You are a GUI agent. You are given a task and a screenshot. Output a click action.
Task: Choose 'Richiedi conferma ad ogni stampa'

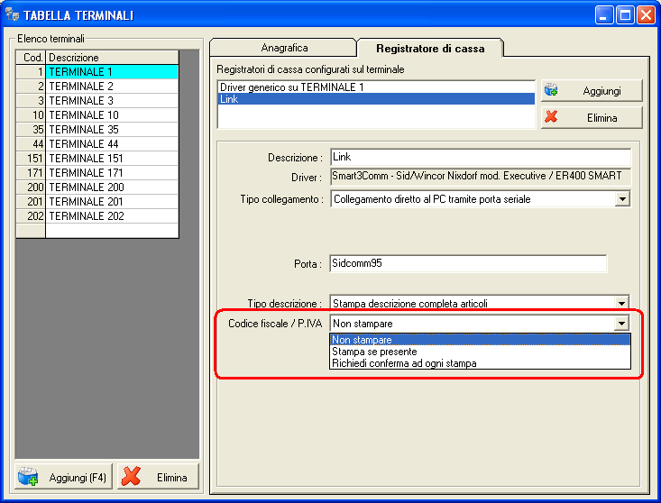[x=480, y=363]
